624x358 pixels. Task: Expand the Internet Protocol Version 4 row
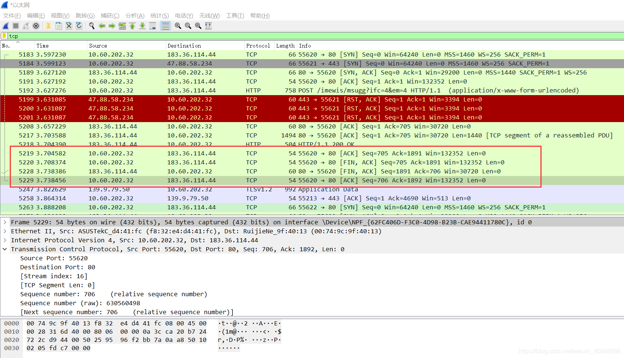pos(5,240)
